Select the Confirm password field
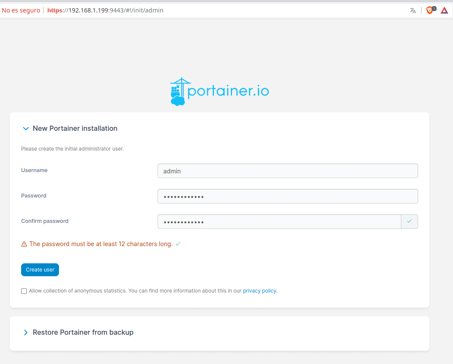 click(x=280, y=221)
